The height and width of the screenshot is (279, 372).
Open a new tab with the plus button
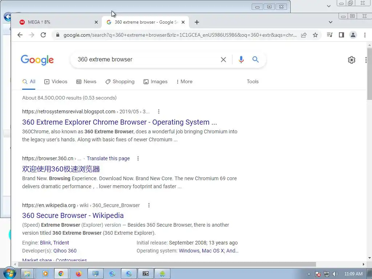tap(197, 22)
